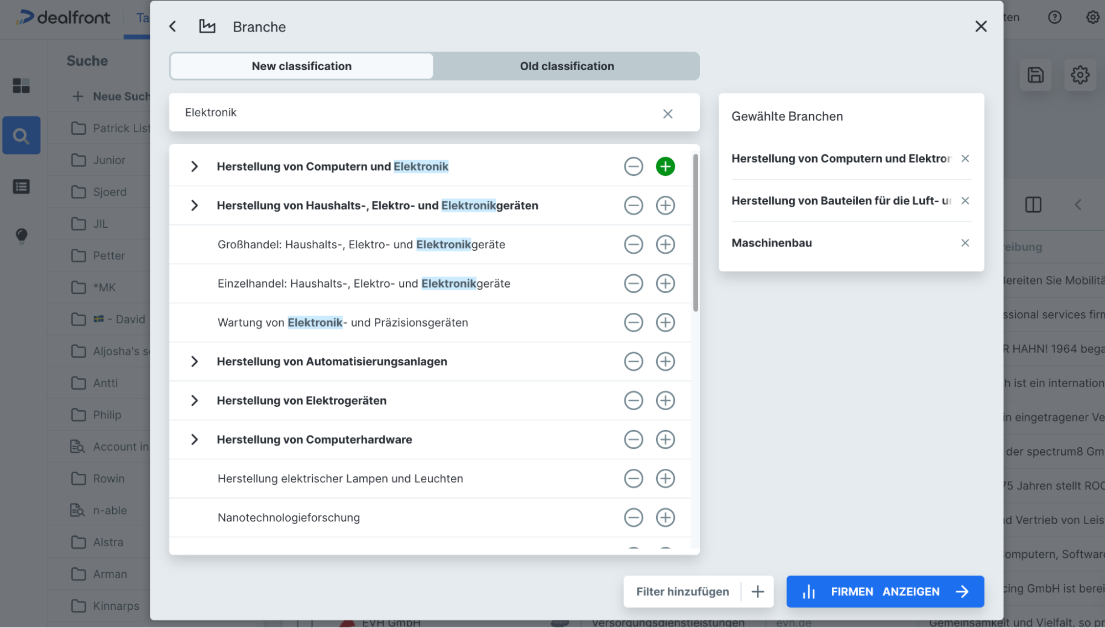This screenshot has width=1105, height=628.
Task: Expand Herstellung von Haushalts-, Elektro- und Elektronikgeräten
Action: coord(194,205)
